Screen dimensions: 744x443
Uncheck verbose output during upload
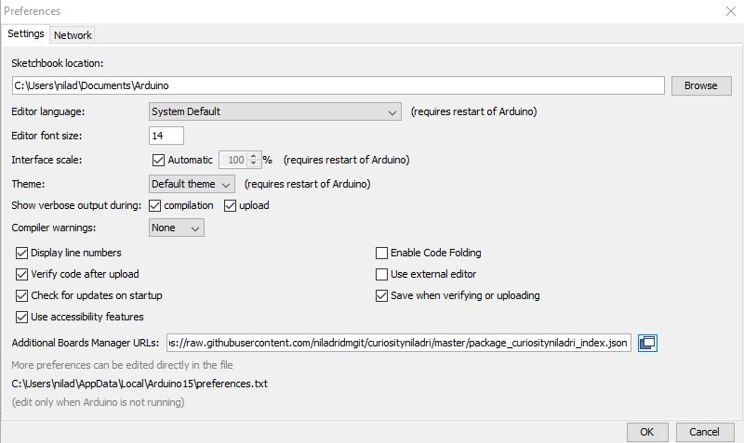click(230, 205)
